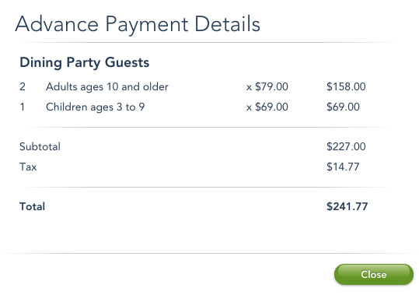
Task: Click the adult quantity number 2
Action: pos(23,86)
